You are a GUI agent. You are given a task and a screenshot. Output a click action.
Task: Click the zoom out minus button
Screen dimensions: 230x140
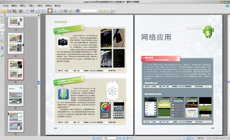tap(210, 138)
